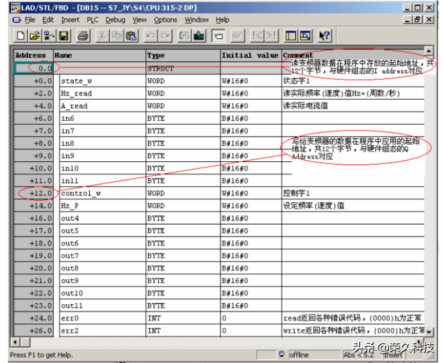Click the Download to PLC icon
Viewport: 444px width, 363px height.
point(199,36)
